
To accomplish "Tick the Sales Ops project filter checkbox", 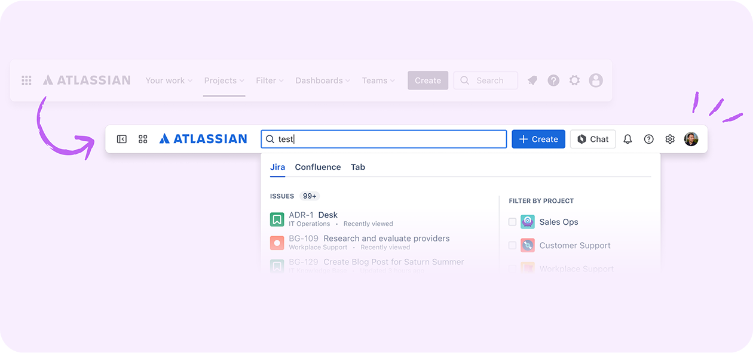I will pos(512,222).
